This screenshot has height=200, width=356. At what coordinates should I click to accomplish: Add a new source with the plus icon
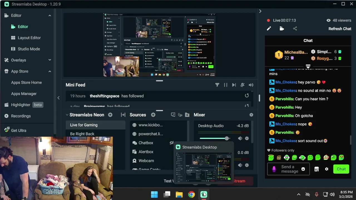coord(153,115)
